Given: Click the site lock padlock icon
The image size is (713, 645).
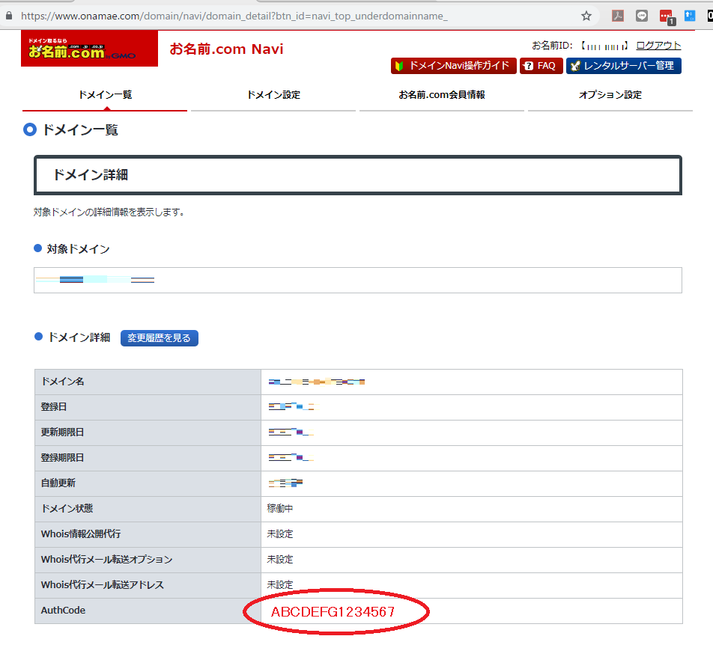Looking at the screenshot, I should [9, 16].
